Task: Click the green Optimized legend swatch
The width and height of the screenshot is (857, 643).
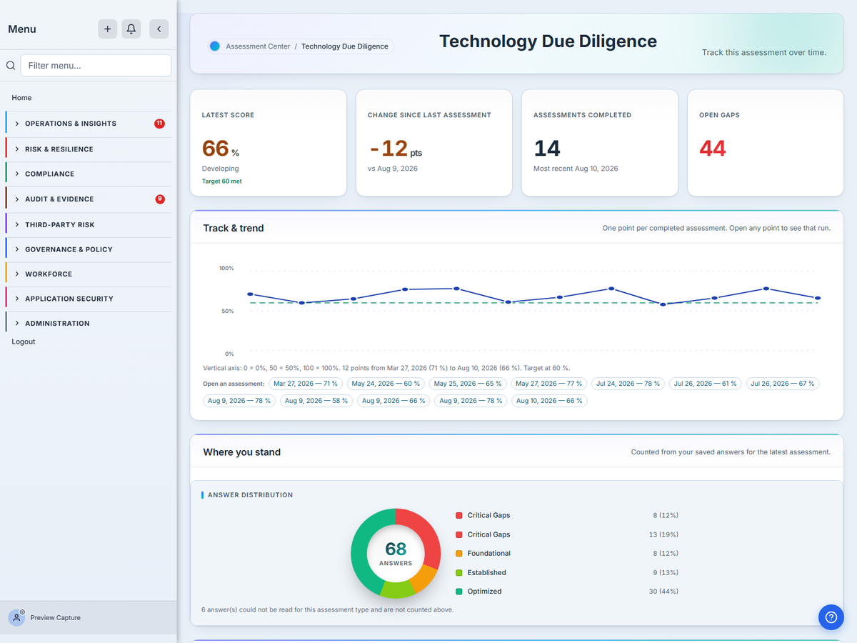Action: pos(458,592)
